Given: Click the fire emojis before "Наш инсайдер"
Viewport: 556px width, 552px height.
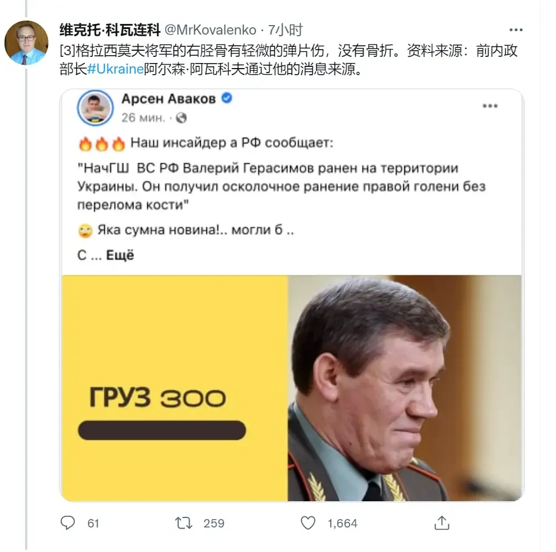Looking at the screenshot, I should 101,144.
